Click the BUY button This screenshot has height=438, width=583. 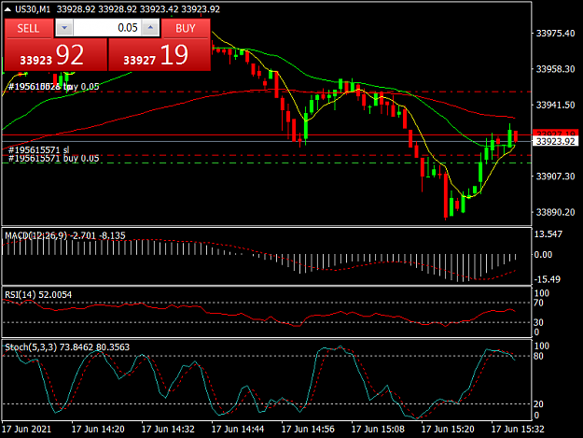pos(186,28)
